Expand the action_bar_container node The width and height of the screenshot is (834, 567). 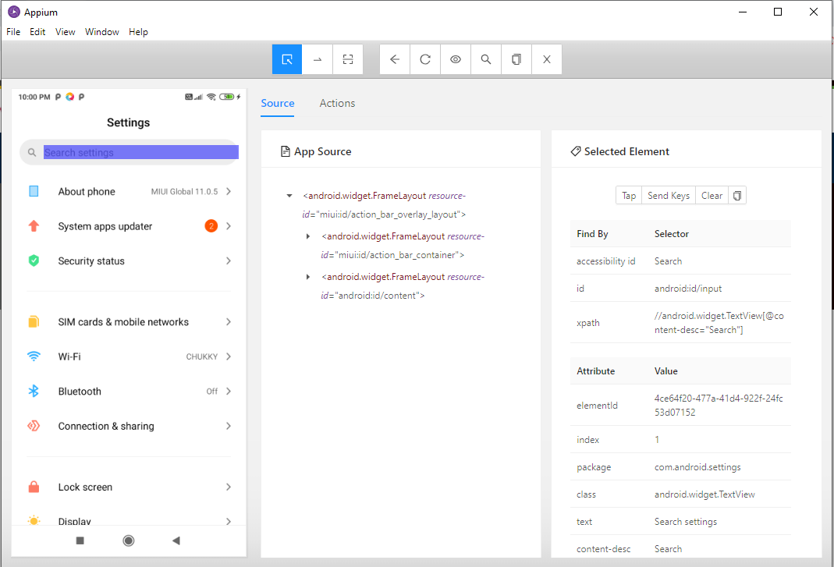[308, 236]
